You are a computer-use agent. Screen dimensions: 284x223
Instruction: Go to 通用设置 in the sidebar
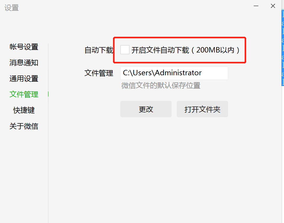tap(24, 79)
